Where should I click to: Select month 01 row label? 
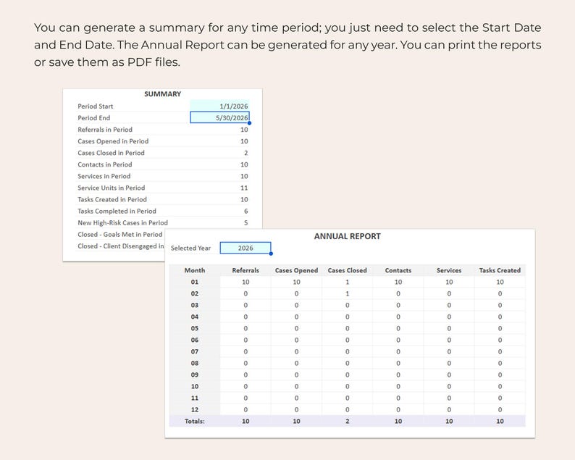(x=195, y=282)
